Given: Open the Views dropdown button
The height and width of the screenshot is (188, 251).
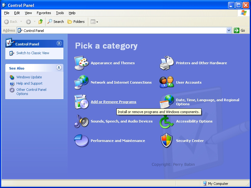Looking at the screenshot, I should click(94, 22).
